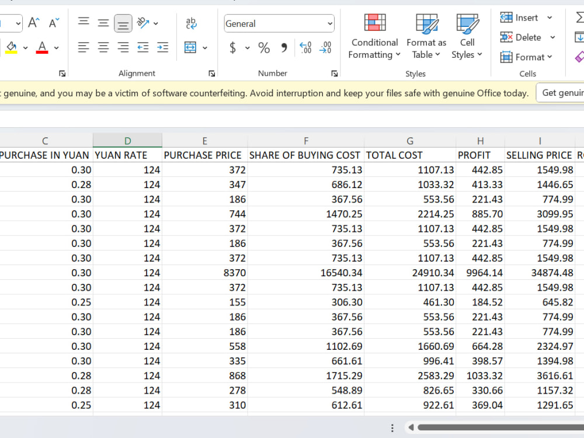Apply Percent Style number format
Screen dimensions: 584x438
click(x=264, y=48)
